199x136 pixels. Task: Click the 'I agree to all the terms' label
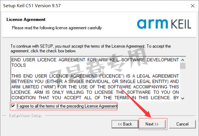coord(67,106)
